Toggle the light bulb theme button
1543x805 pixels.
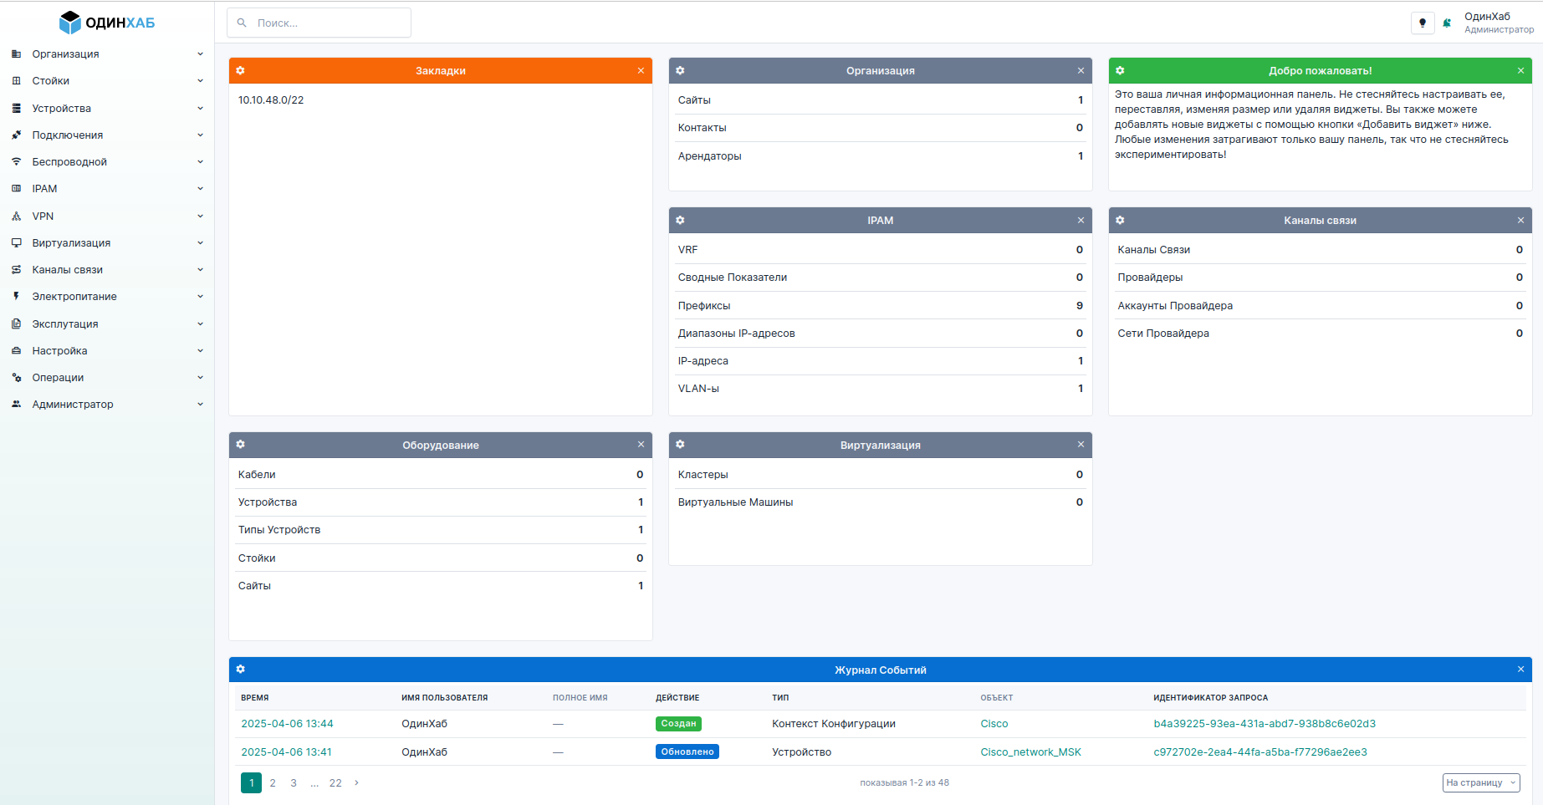1422,23
